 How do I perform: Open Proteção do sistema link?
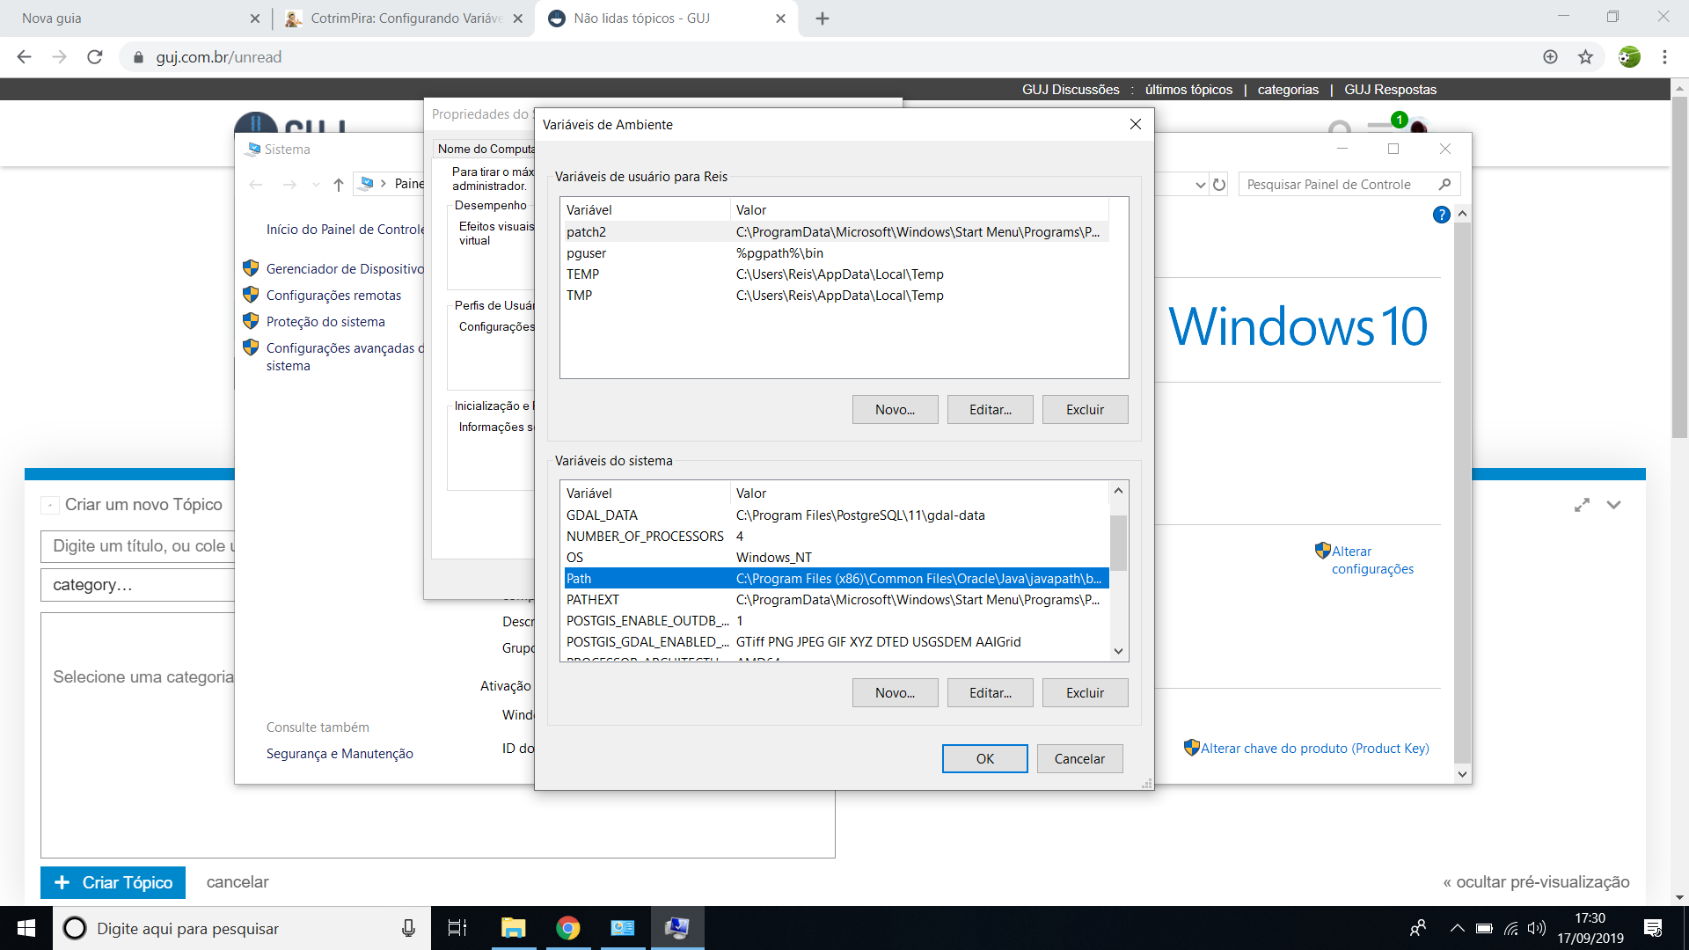pos(325,322)
